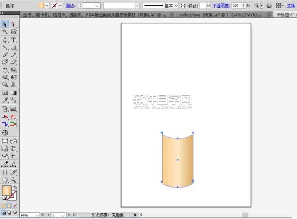Screen dimensions: 297x219
Task: Click the 描边 stroke link
Action: point(71,6)
